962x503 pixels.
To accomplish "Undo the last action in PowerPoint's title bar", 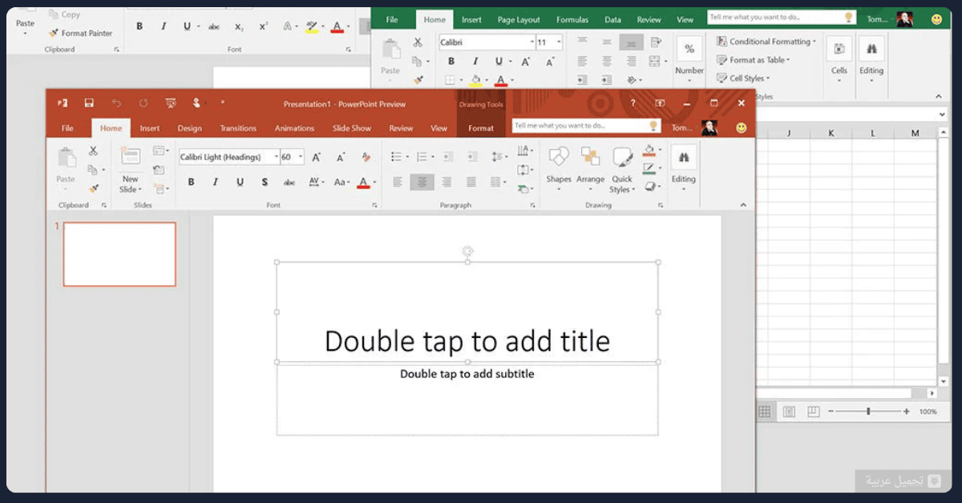I will 116,103.
